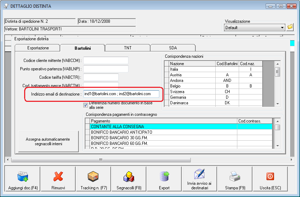Click up arrow of nazioni table scrollbar
The width and height of the screenshot is (300, 197).
[x=278, y=64]
